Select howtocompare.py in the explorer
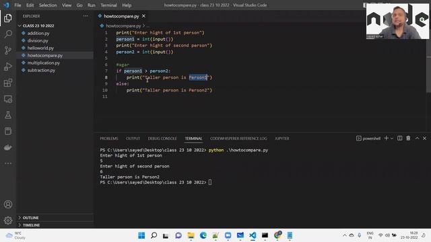The image size is (431, 242). coord(55,55)
